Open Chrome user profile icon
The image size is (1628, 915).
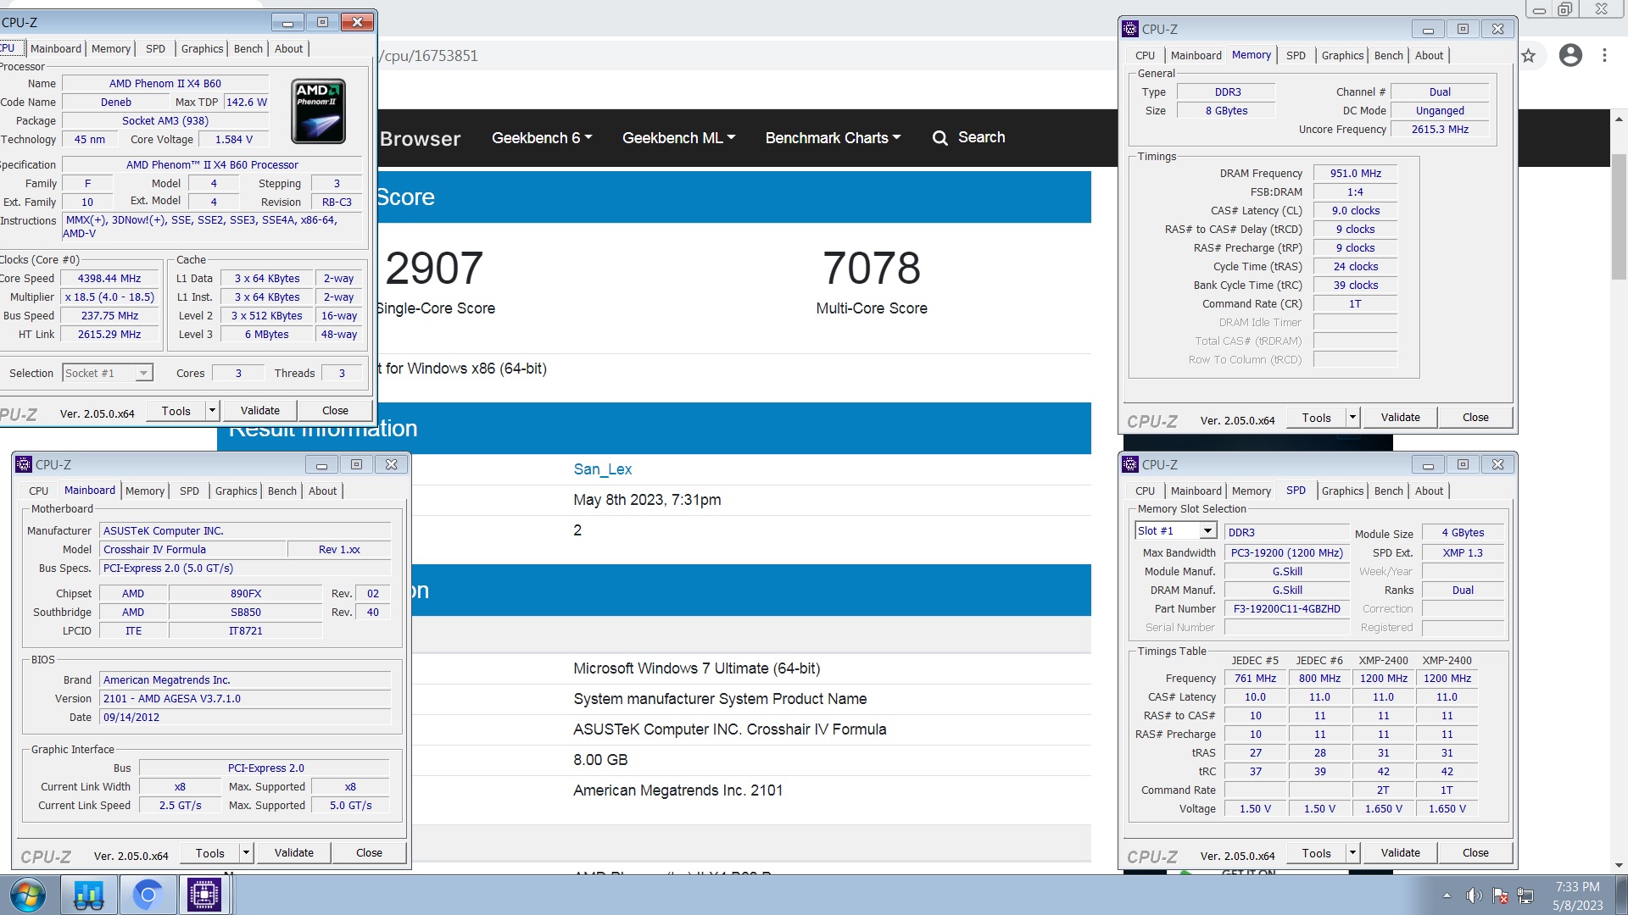point(1570,56)
